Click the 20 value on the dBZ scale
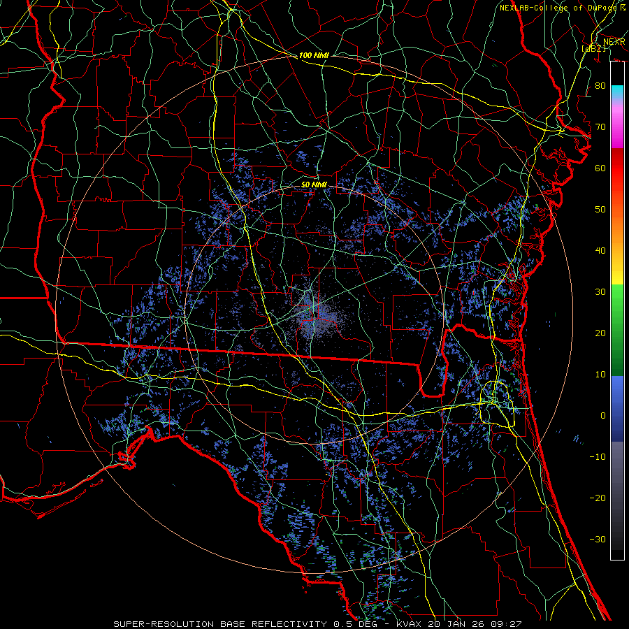The image size is (629, 629). (600, 333)
